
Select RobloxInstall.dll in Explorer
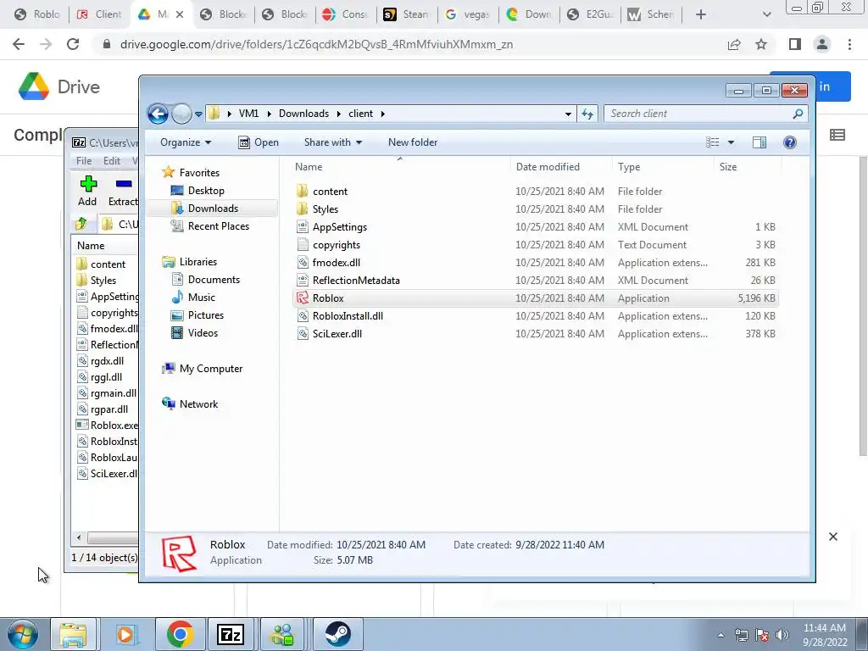point(536,316)
